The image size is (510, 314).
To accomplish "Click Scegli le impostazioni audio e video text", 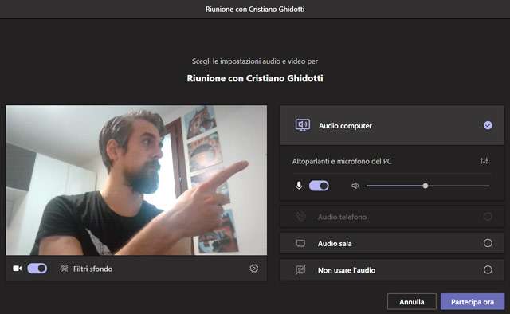I will [255, 61].
